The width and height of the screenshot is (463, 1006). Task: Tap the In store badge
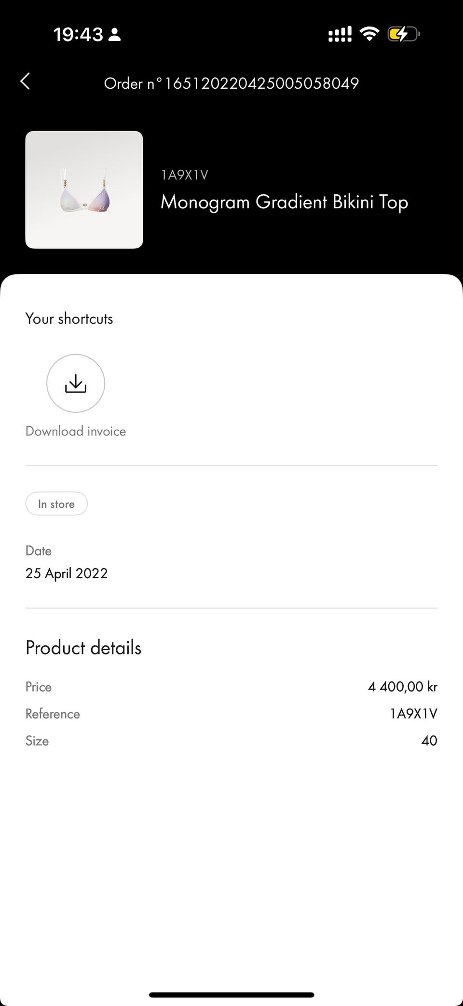pyautogui.click(x=56, y=504)
